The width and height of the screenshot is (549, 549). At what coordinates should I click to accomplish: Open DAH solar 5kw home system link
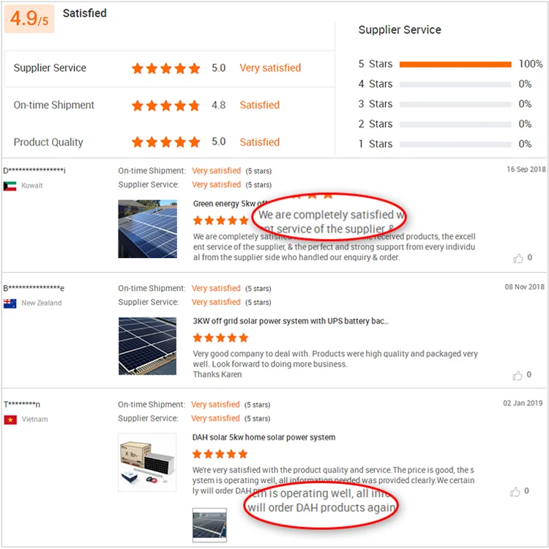tap(264, 438)
